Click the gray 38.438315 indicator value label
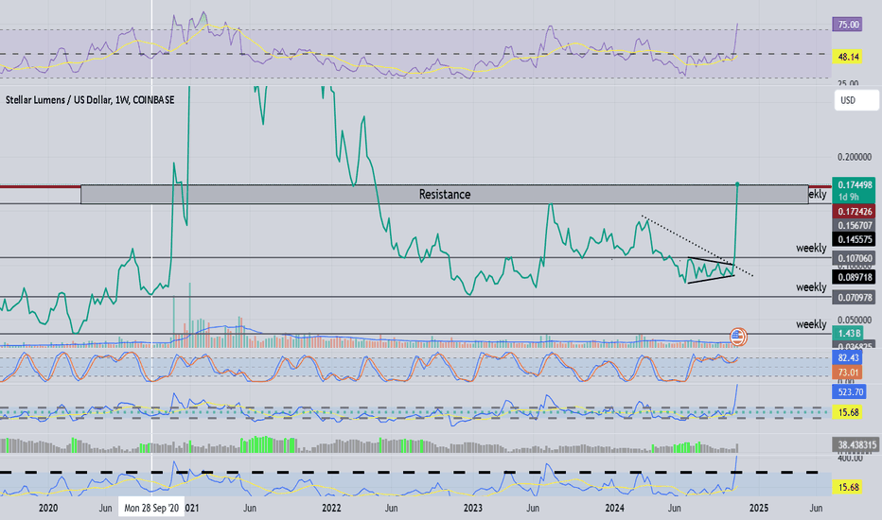Screen dimensions: 882x520 pyautogui.click(x=855, y=445)
